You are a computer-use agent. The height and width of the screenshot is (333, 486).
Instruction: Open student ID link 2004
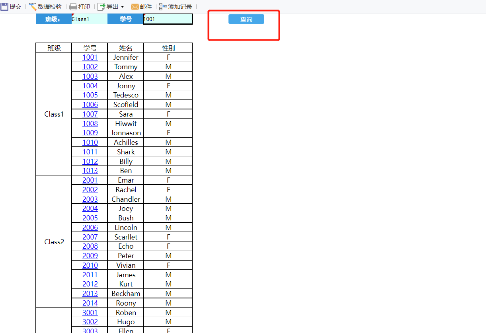[x=90, y=208]
